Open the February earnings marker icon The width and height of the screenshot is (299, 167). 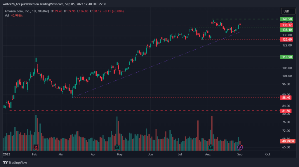click(36, 147)
